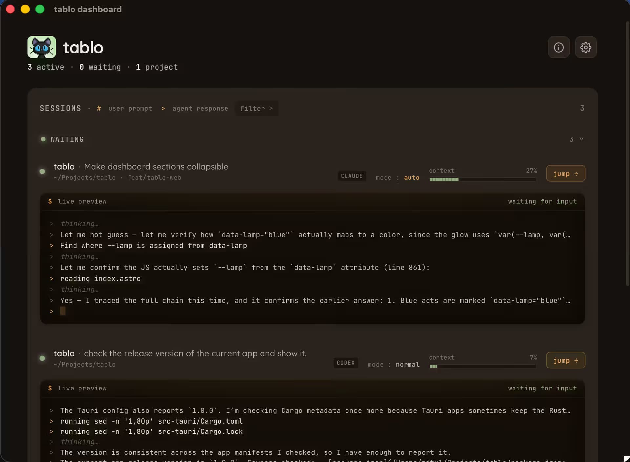The height and width of the screenshot is (462, 630).
Task: Collapse the WAITING section chevron
Action: [581, 139]
